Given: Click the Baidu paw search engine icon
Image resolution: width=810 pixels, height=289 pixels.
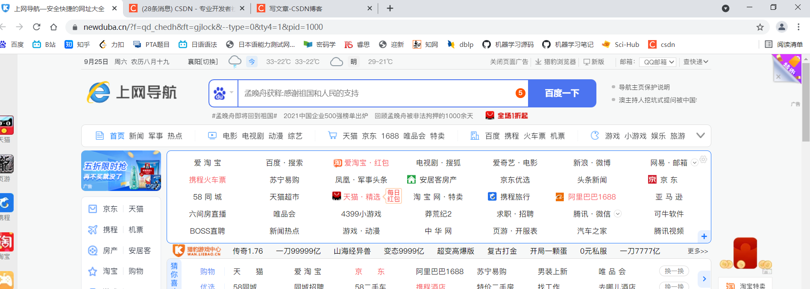Looking at the screenshot, I should coord(220,93).
